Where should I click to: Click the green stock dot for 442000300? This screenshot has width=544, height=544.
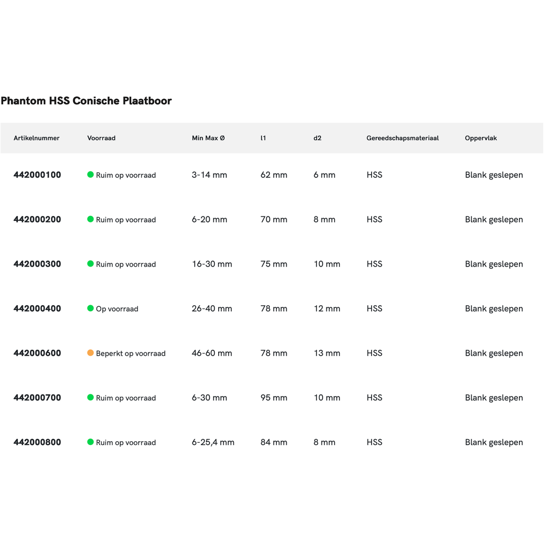pyautogui.click(x=90, y=264)
